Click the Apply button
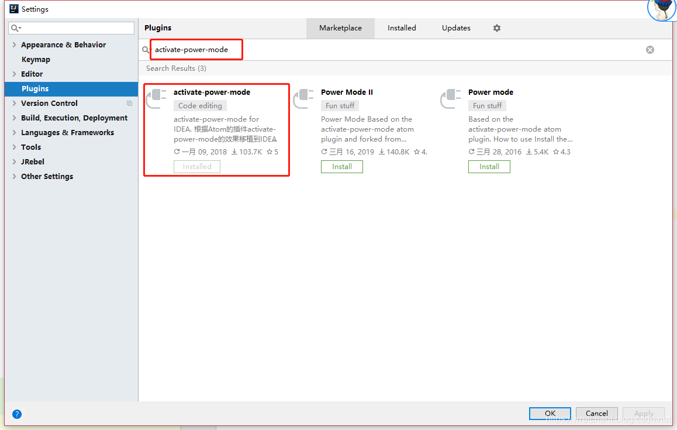 tap(643, 413)
